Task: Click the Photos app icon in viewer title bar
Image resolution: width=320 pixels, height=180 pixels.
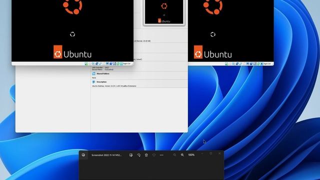Action: (x=83, y=155)
